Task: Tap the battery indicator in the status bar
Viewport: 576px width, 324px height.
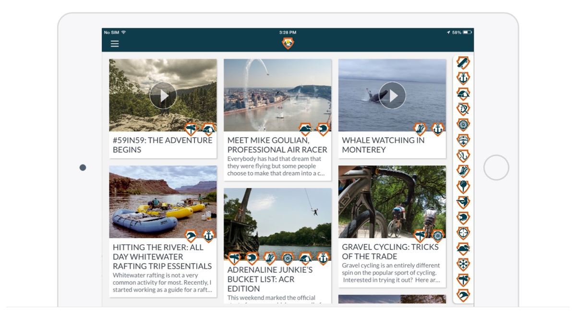Action: point(467,33)
